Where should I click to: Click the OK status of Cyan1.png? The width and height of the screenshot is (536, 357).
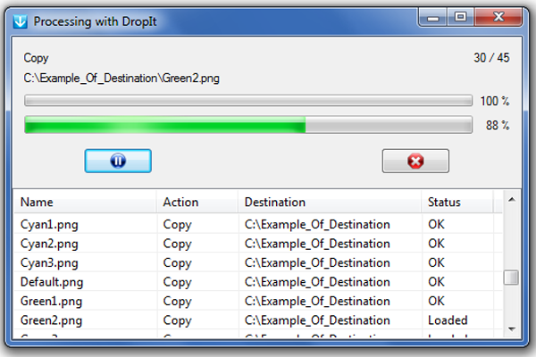pos(436,224)
